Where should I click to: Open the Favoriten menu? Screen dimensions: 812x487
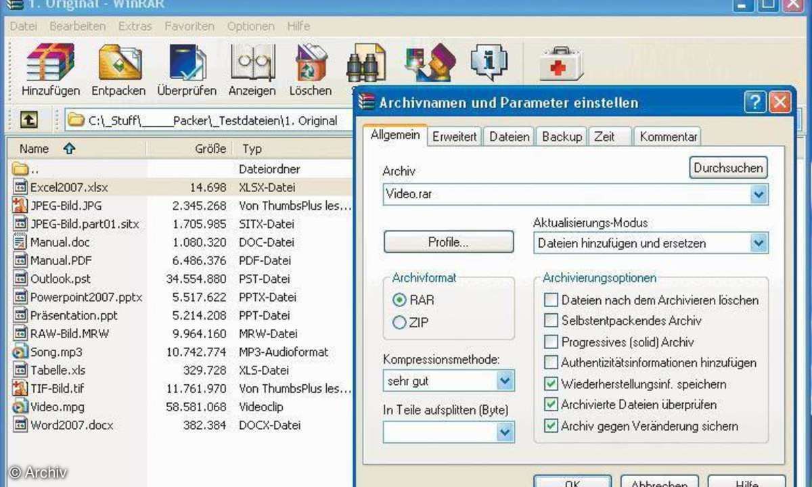click(189, 26)
